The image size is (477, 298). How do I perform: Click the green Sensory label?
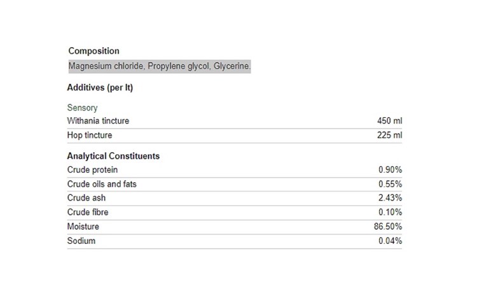click(82, 108)
